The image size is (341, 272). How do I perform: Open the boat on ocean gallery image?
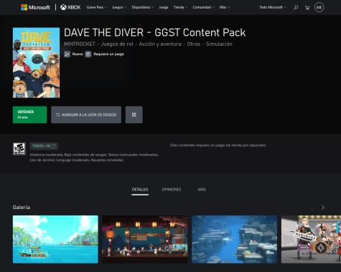(x=55, y=239)
